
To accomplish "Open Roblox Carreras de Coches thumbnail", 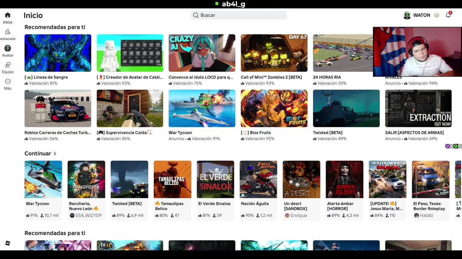I will pyautogui.click(x=58, y=108).
